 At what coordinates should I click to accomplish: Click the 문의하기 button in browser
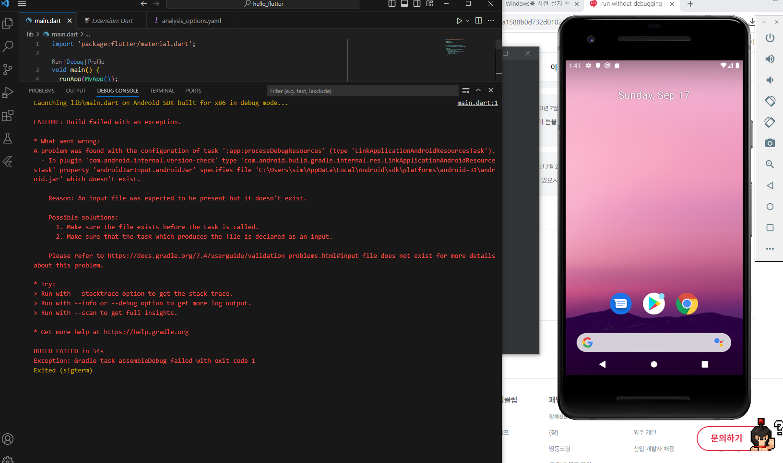pos(726,439)
